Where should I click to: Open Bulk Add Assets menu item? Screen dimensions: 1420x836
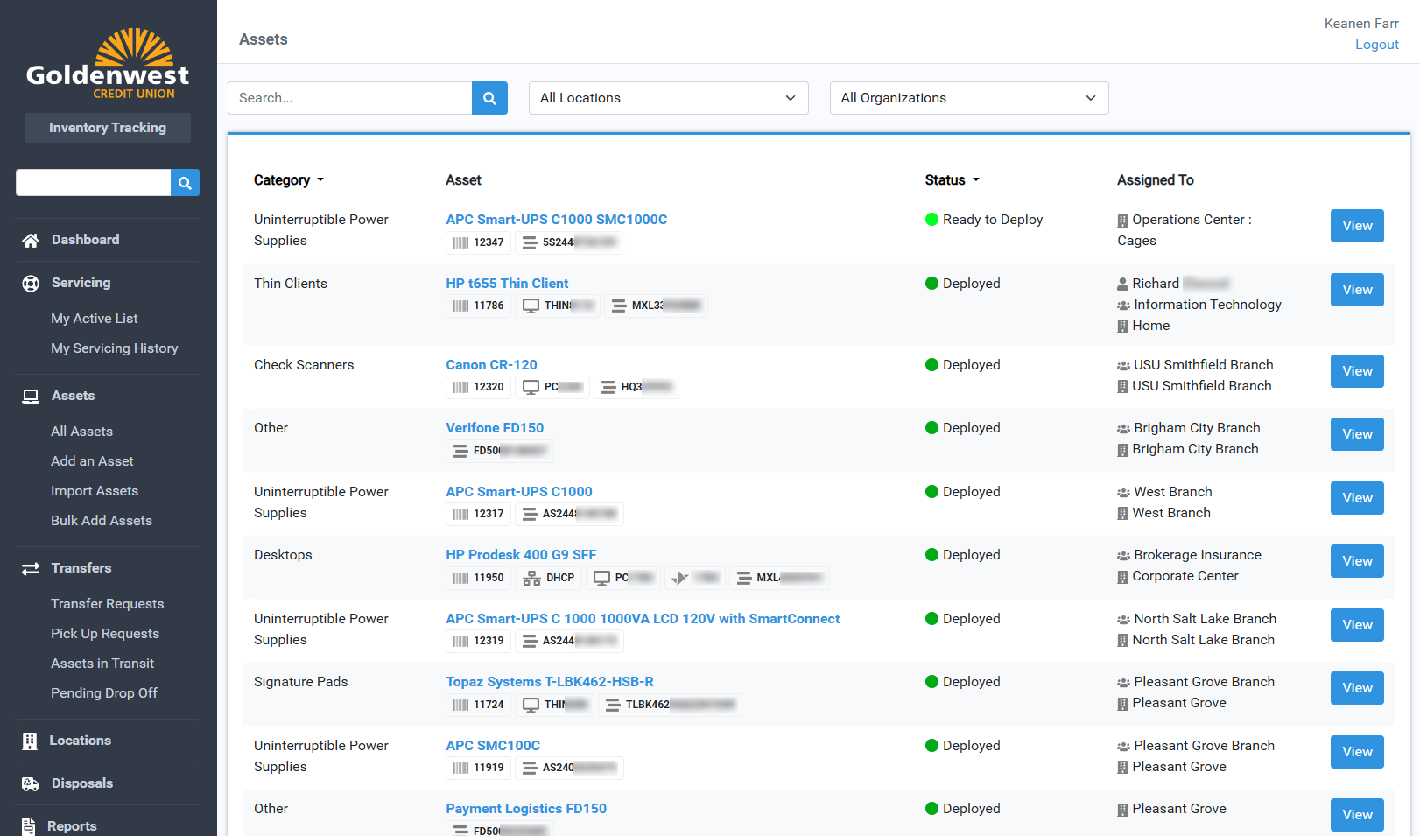[x=102, y=521]
